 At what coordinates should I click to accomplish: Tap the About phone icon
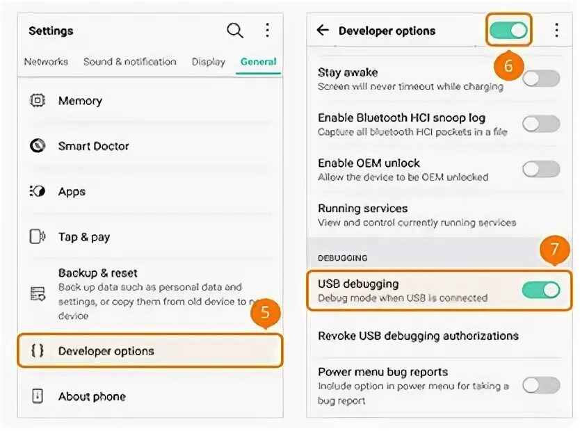coord(38,396)
